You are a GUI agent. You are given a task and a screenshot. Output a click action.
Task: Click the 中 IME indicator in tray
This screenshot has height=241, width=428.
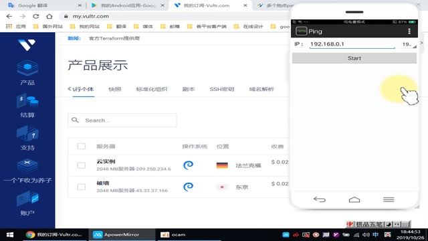[376, 235]
